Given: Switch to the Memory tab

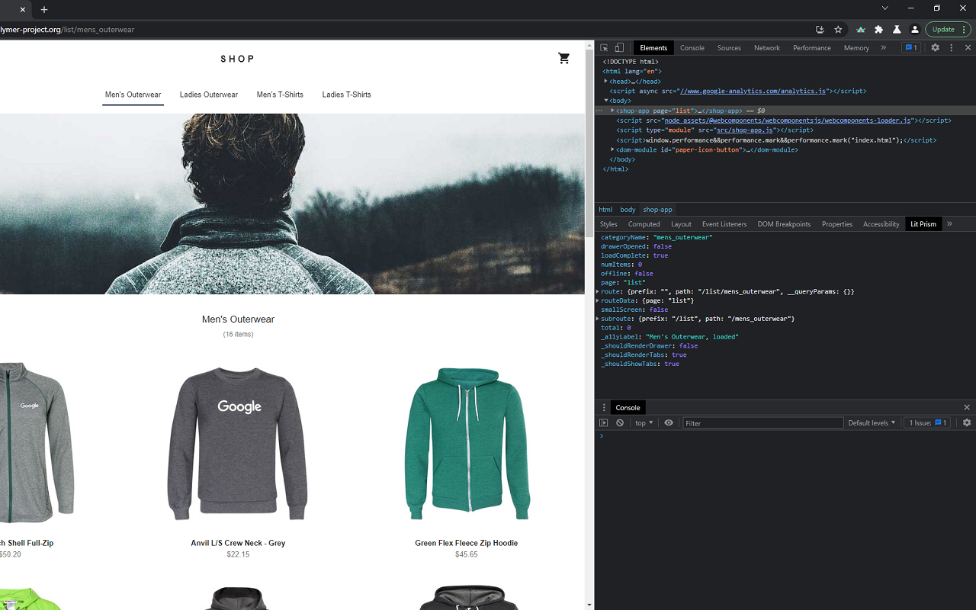Looking at the screenshot, I should tap(856, 48).
